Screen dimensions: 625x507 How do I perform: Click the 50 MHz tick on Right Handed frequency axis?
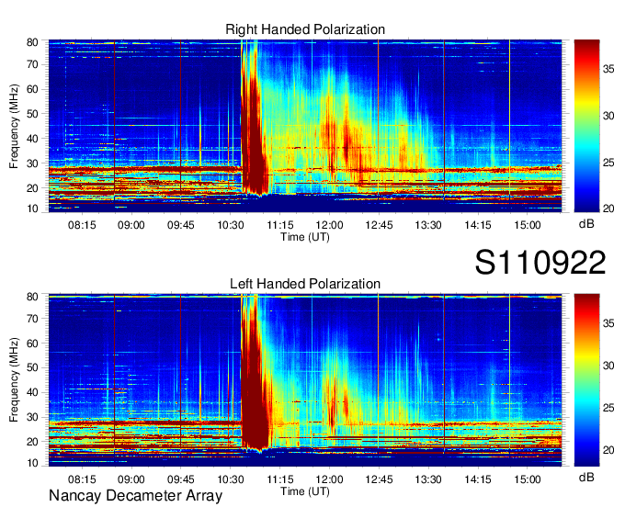click(x=32, y=114)
